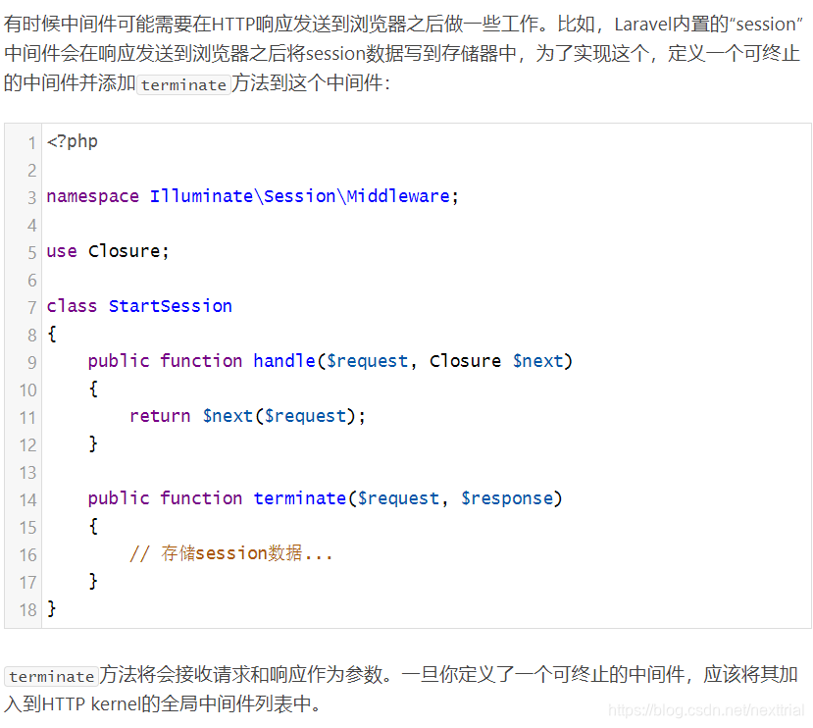The width and height of the screenshot is (813, 728).
Task: Click the inline 'terminate' code in the first paragraph
Action: pos(183,84)
